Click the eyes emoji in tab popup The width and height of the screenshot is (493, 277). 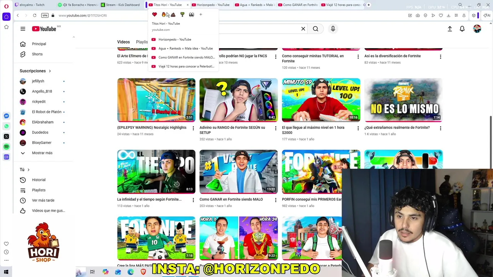click(191, 15)
